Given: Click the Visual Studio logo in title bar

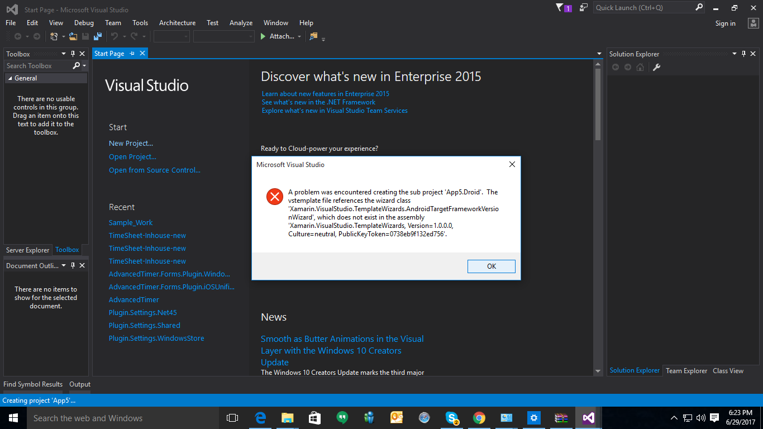Looking at the screenshot, I should [x=12, y=9].
